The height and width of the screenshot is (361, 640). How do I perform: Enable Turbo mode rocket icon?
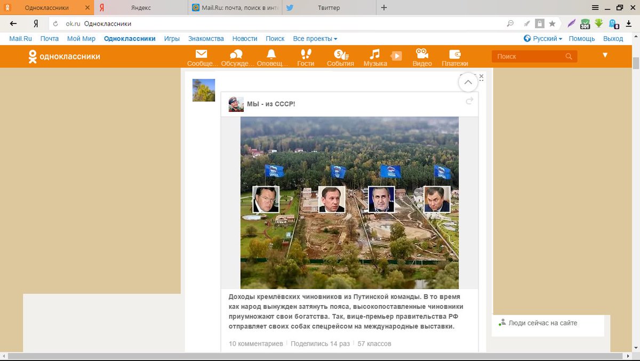527,23
